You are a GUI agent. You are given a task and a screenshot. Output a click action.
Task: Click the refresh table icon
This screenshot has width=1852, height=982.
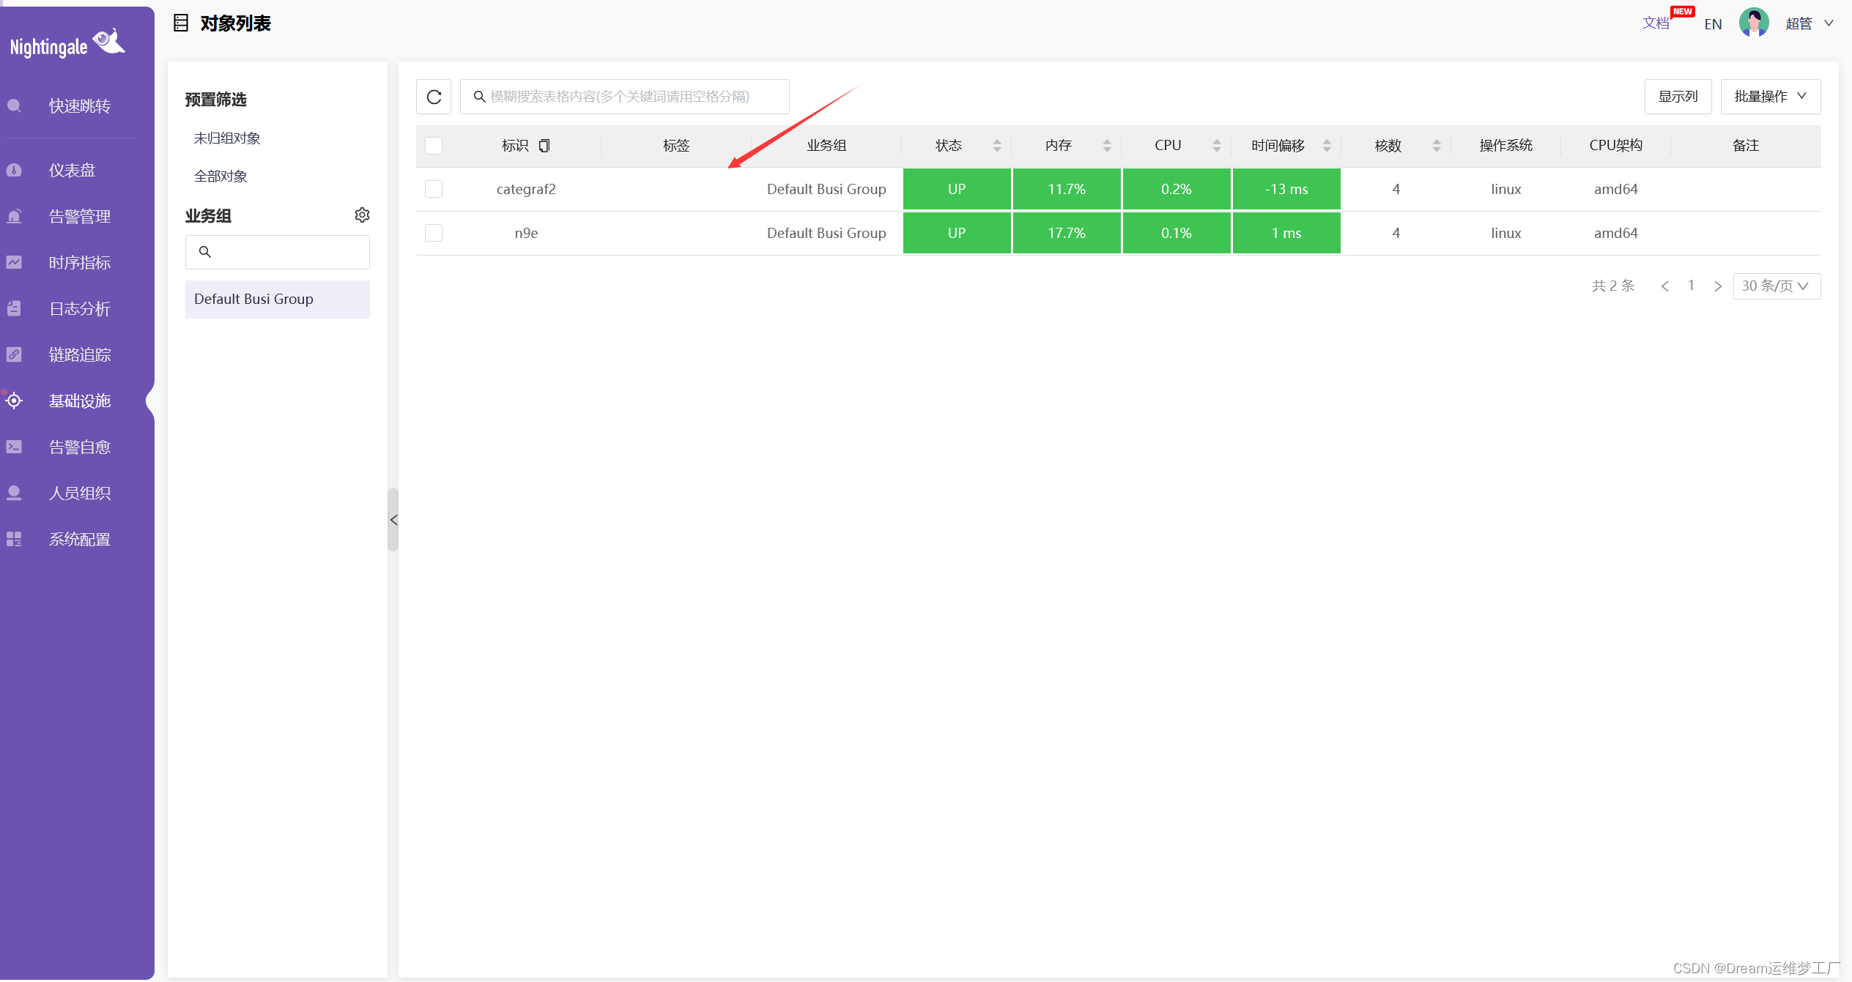click(434, 97)
